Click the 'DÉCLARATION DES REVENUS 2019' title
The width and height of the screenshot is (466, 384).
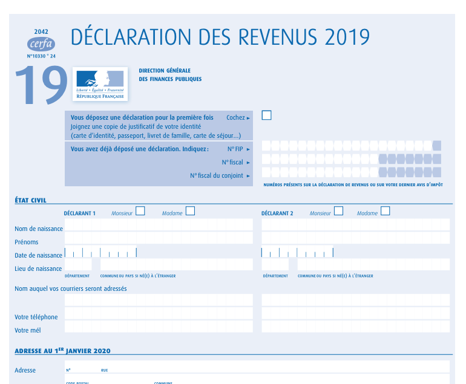pos(220,37)
